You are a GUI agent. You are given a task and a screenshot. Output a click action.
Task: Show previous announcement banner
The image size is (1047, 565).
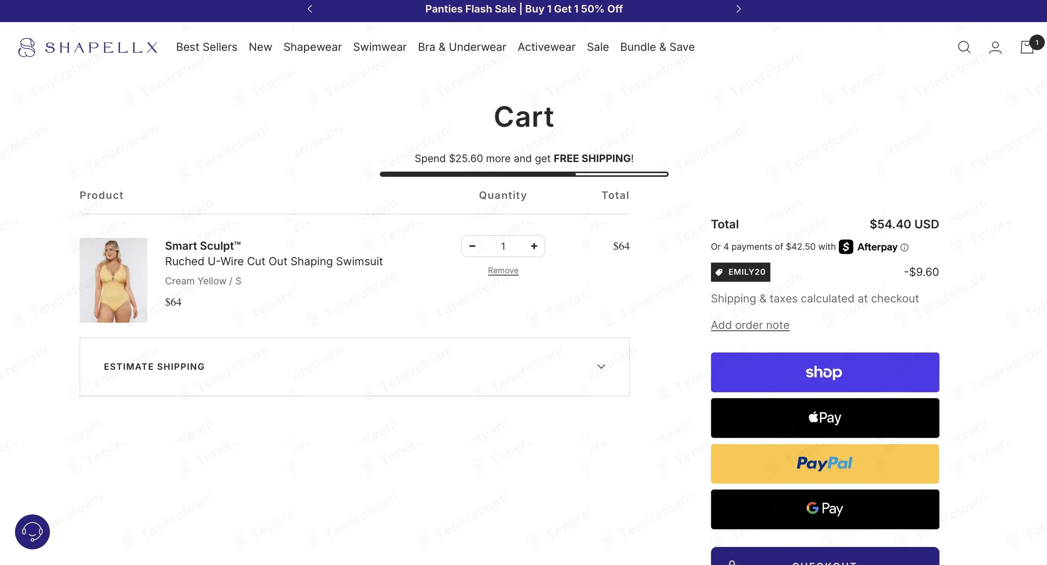[310, 9]
